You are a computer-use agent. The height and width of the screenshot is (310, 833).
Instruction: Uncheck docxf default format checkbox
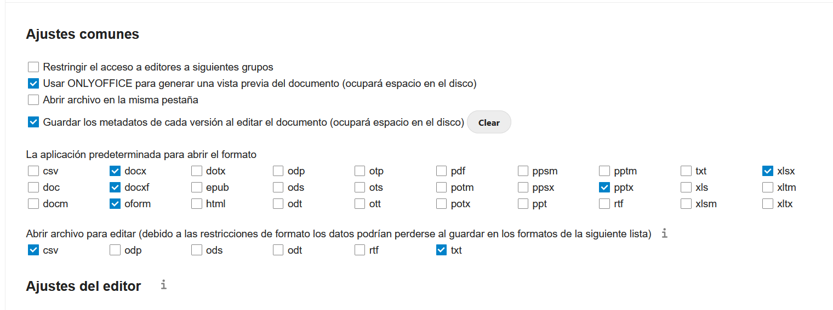[x=115, y=188]
